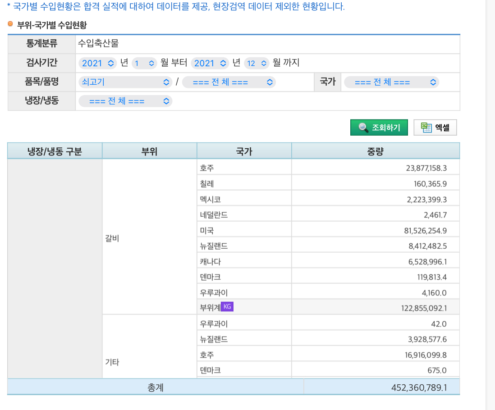Click the 중량 column header
The image size is (495, 410).
375,151
